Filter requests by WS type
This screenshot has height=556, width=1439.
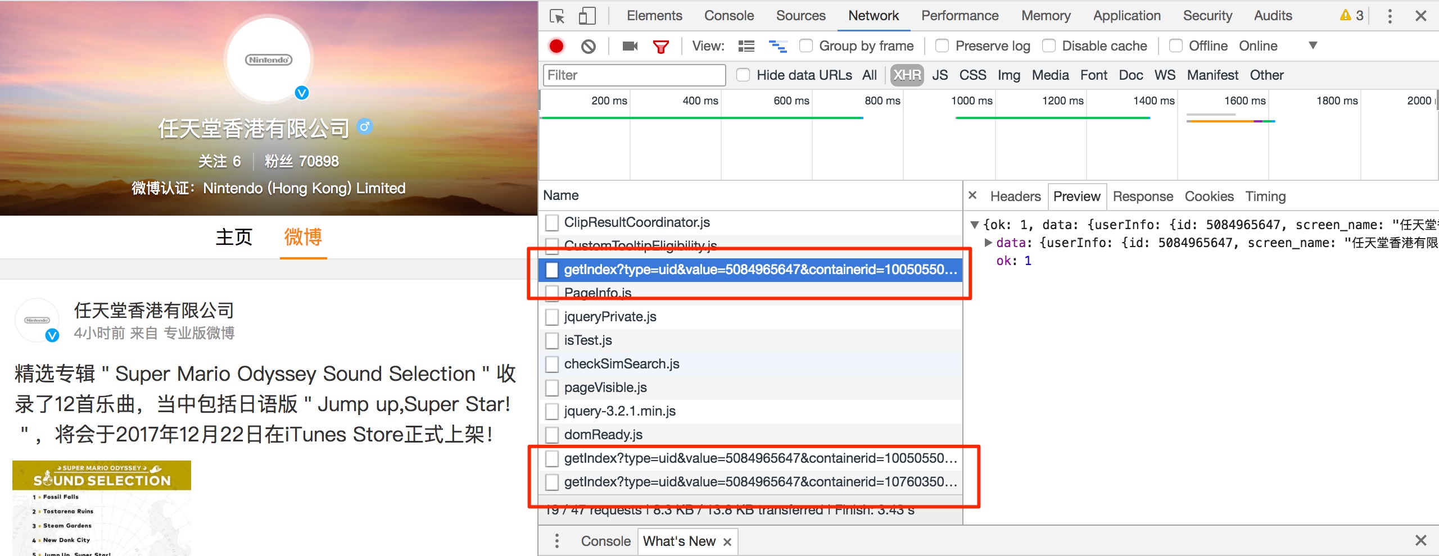pos(1165,75)
